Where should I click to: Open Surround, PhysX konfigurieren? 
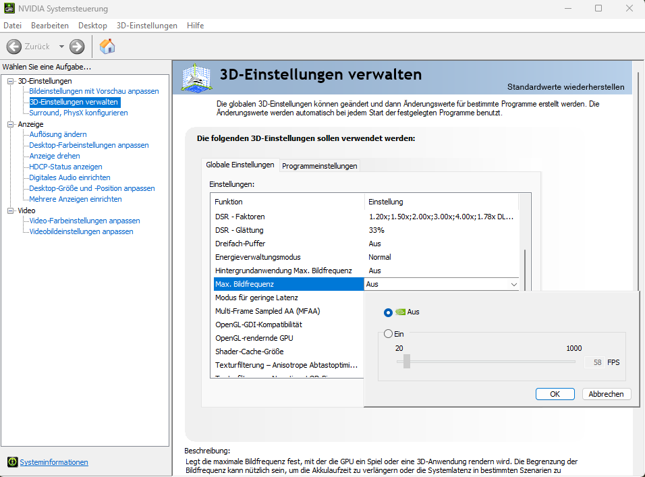[78, 113]
